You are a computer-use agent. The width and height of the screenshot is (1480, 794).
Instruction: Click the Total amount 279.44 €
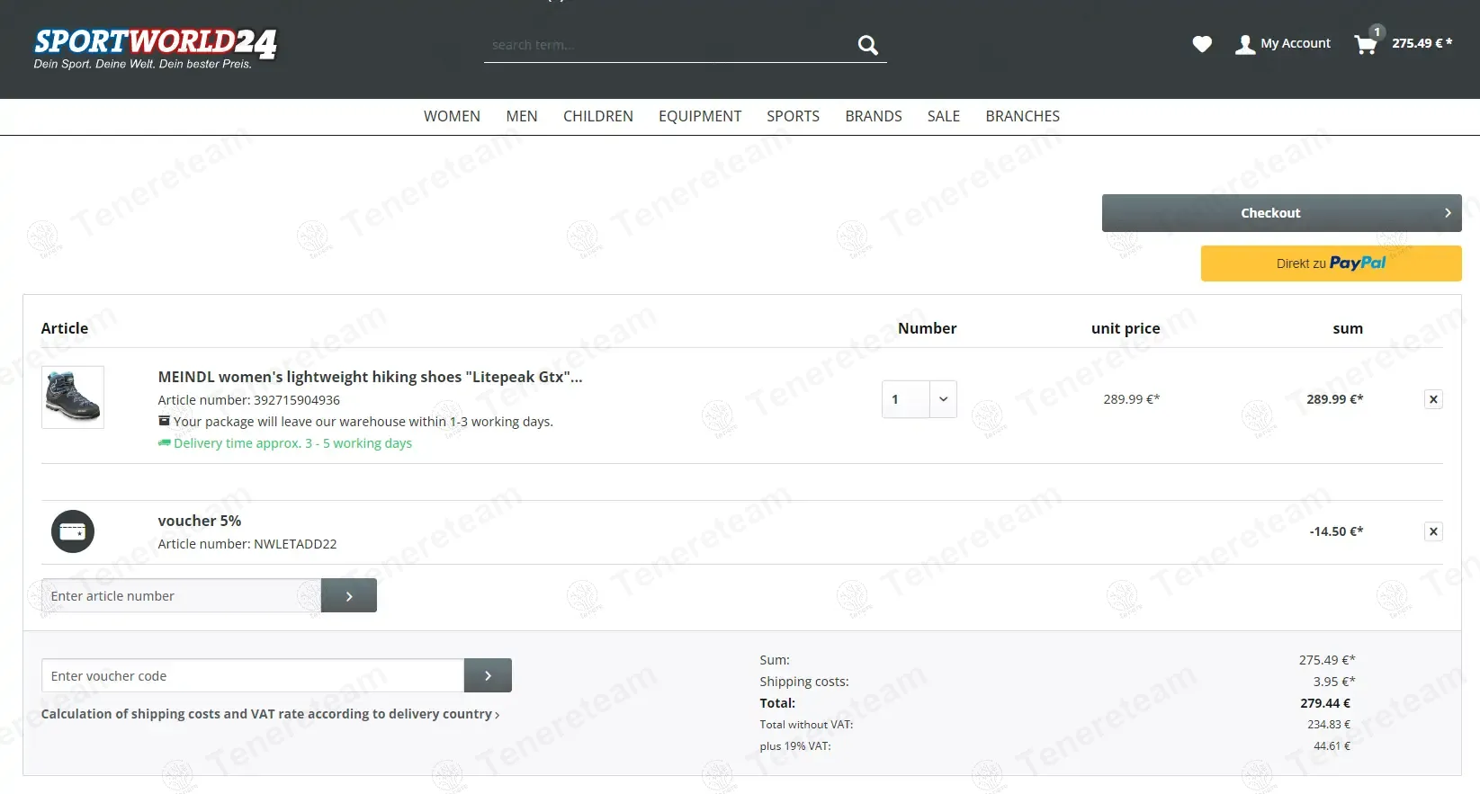click(1325, 703)
